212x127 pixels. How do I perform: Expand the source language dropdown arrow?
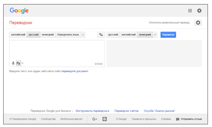coord(83,35)
